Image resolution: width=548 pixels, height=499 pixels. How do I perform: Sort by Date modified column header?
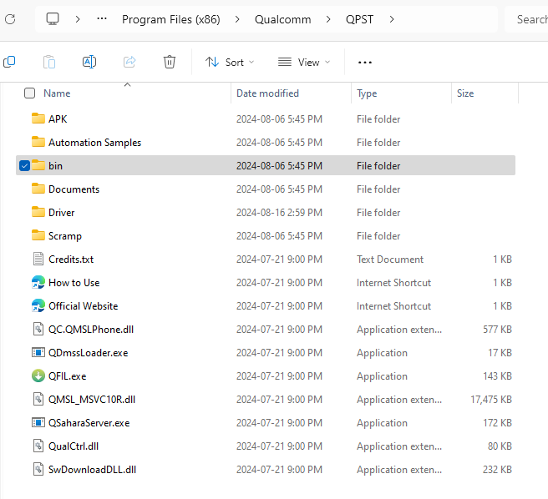[267, 93]
